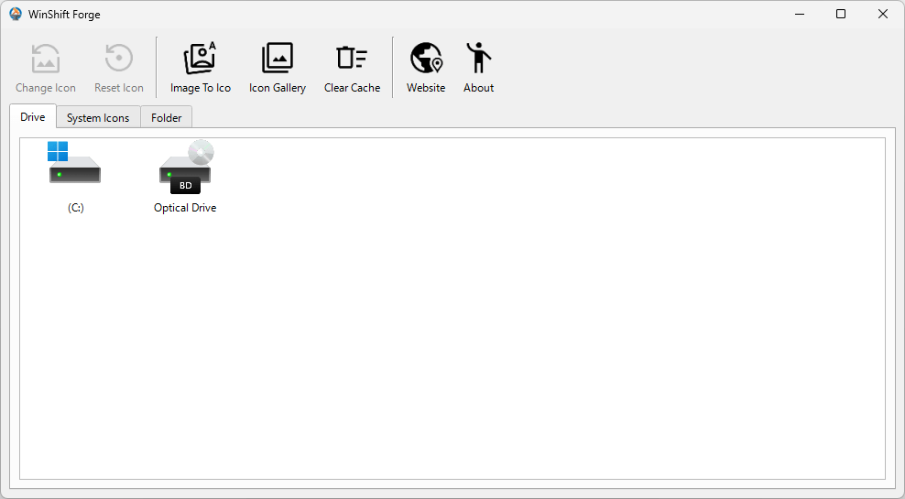Open the Image To Ico converter
Image resolution: width=905 pixels, height=499 pixels.
click(x=200, y=68)
